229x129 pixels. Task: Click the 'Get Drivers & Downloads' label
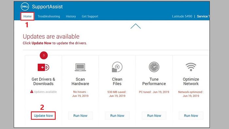coord(44,82)
